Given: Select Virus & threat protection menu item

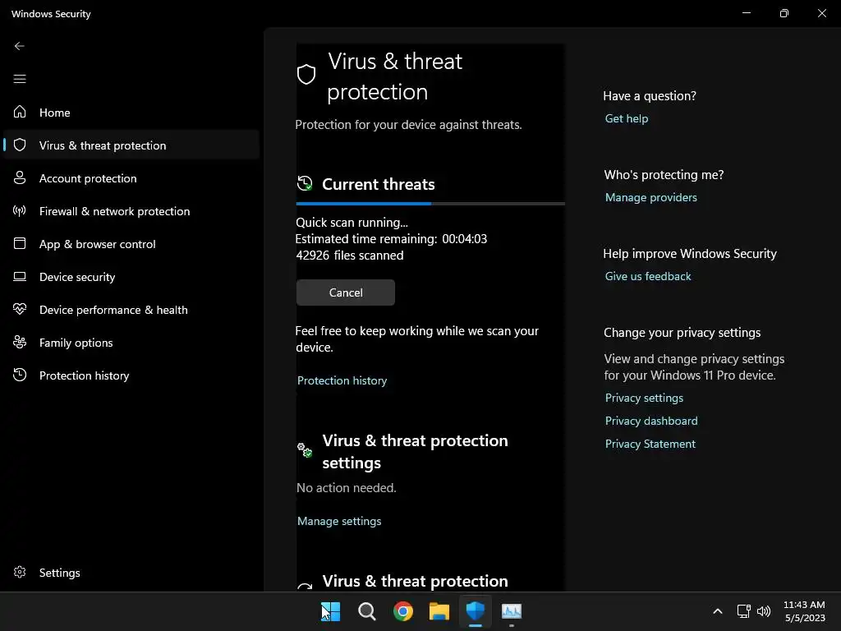Looking at the screenshot, I should tap(131, 145).
